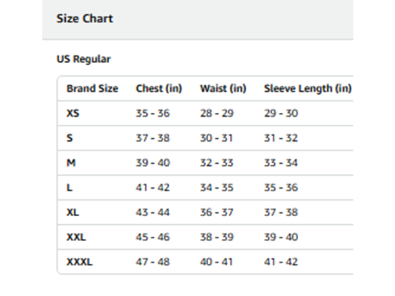
Task: Select the M size row label
Action: (71, 163)
